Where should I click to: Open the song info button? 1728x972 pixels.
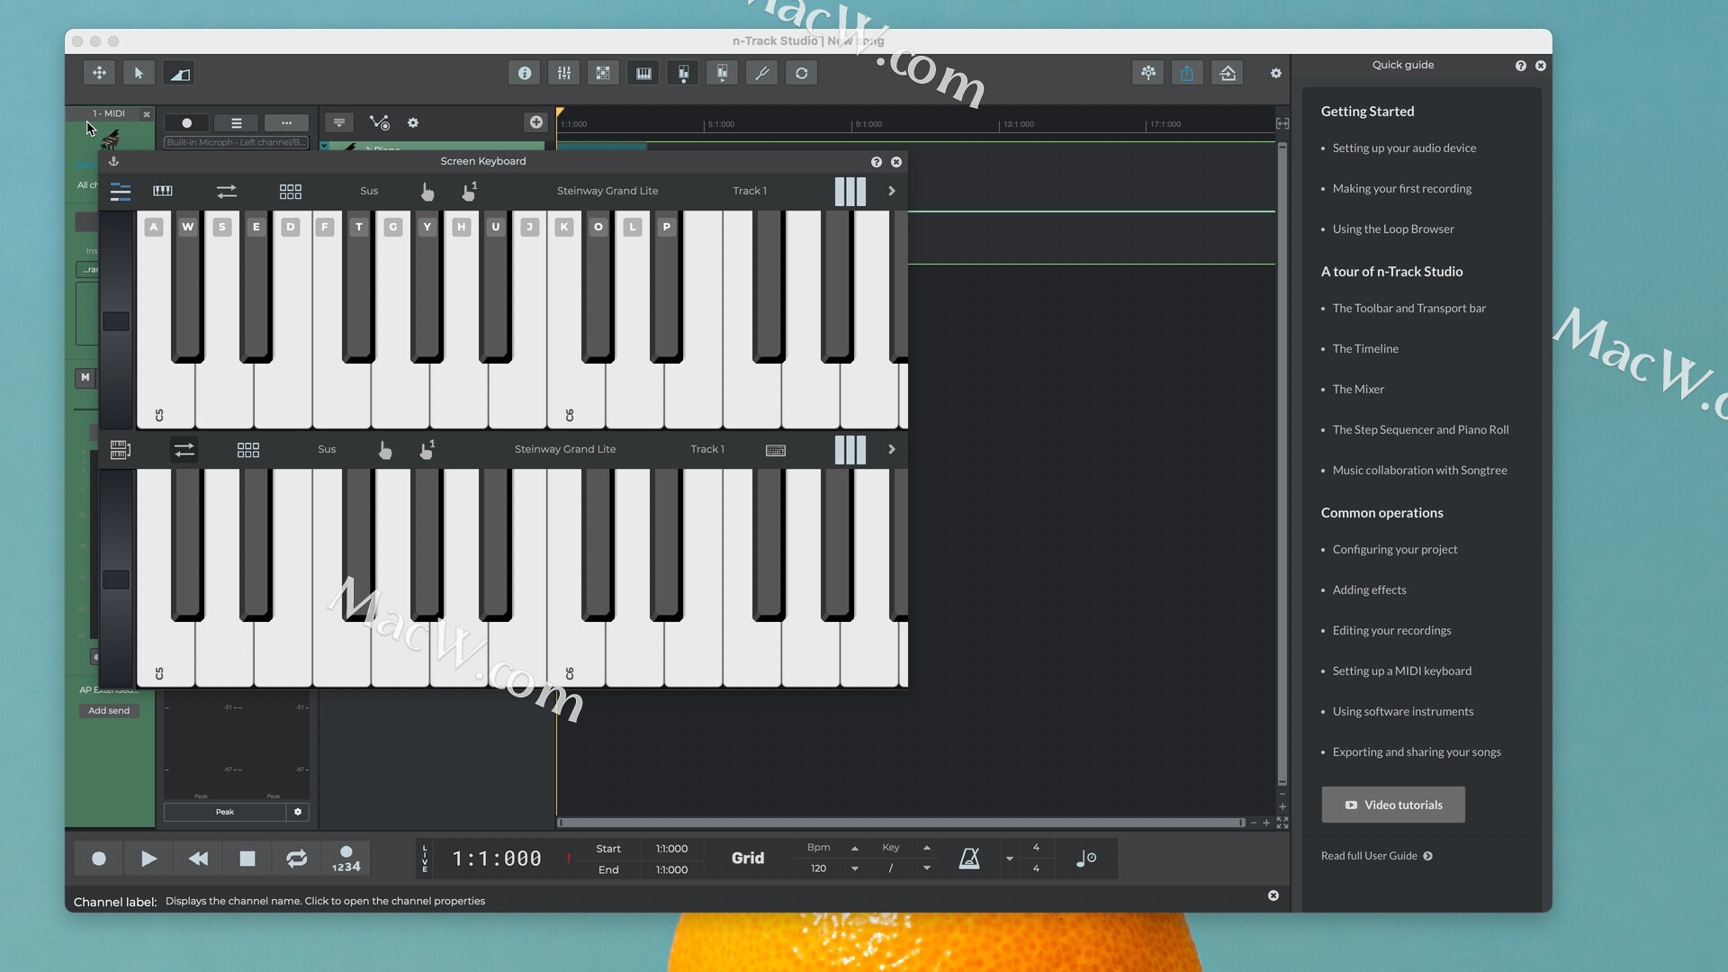pyautogui.click(x=524, y=73)
